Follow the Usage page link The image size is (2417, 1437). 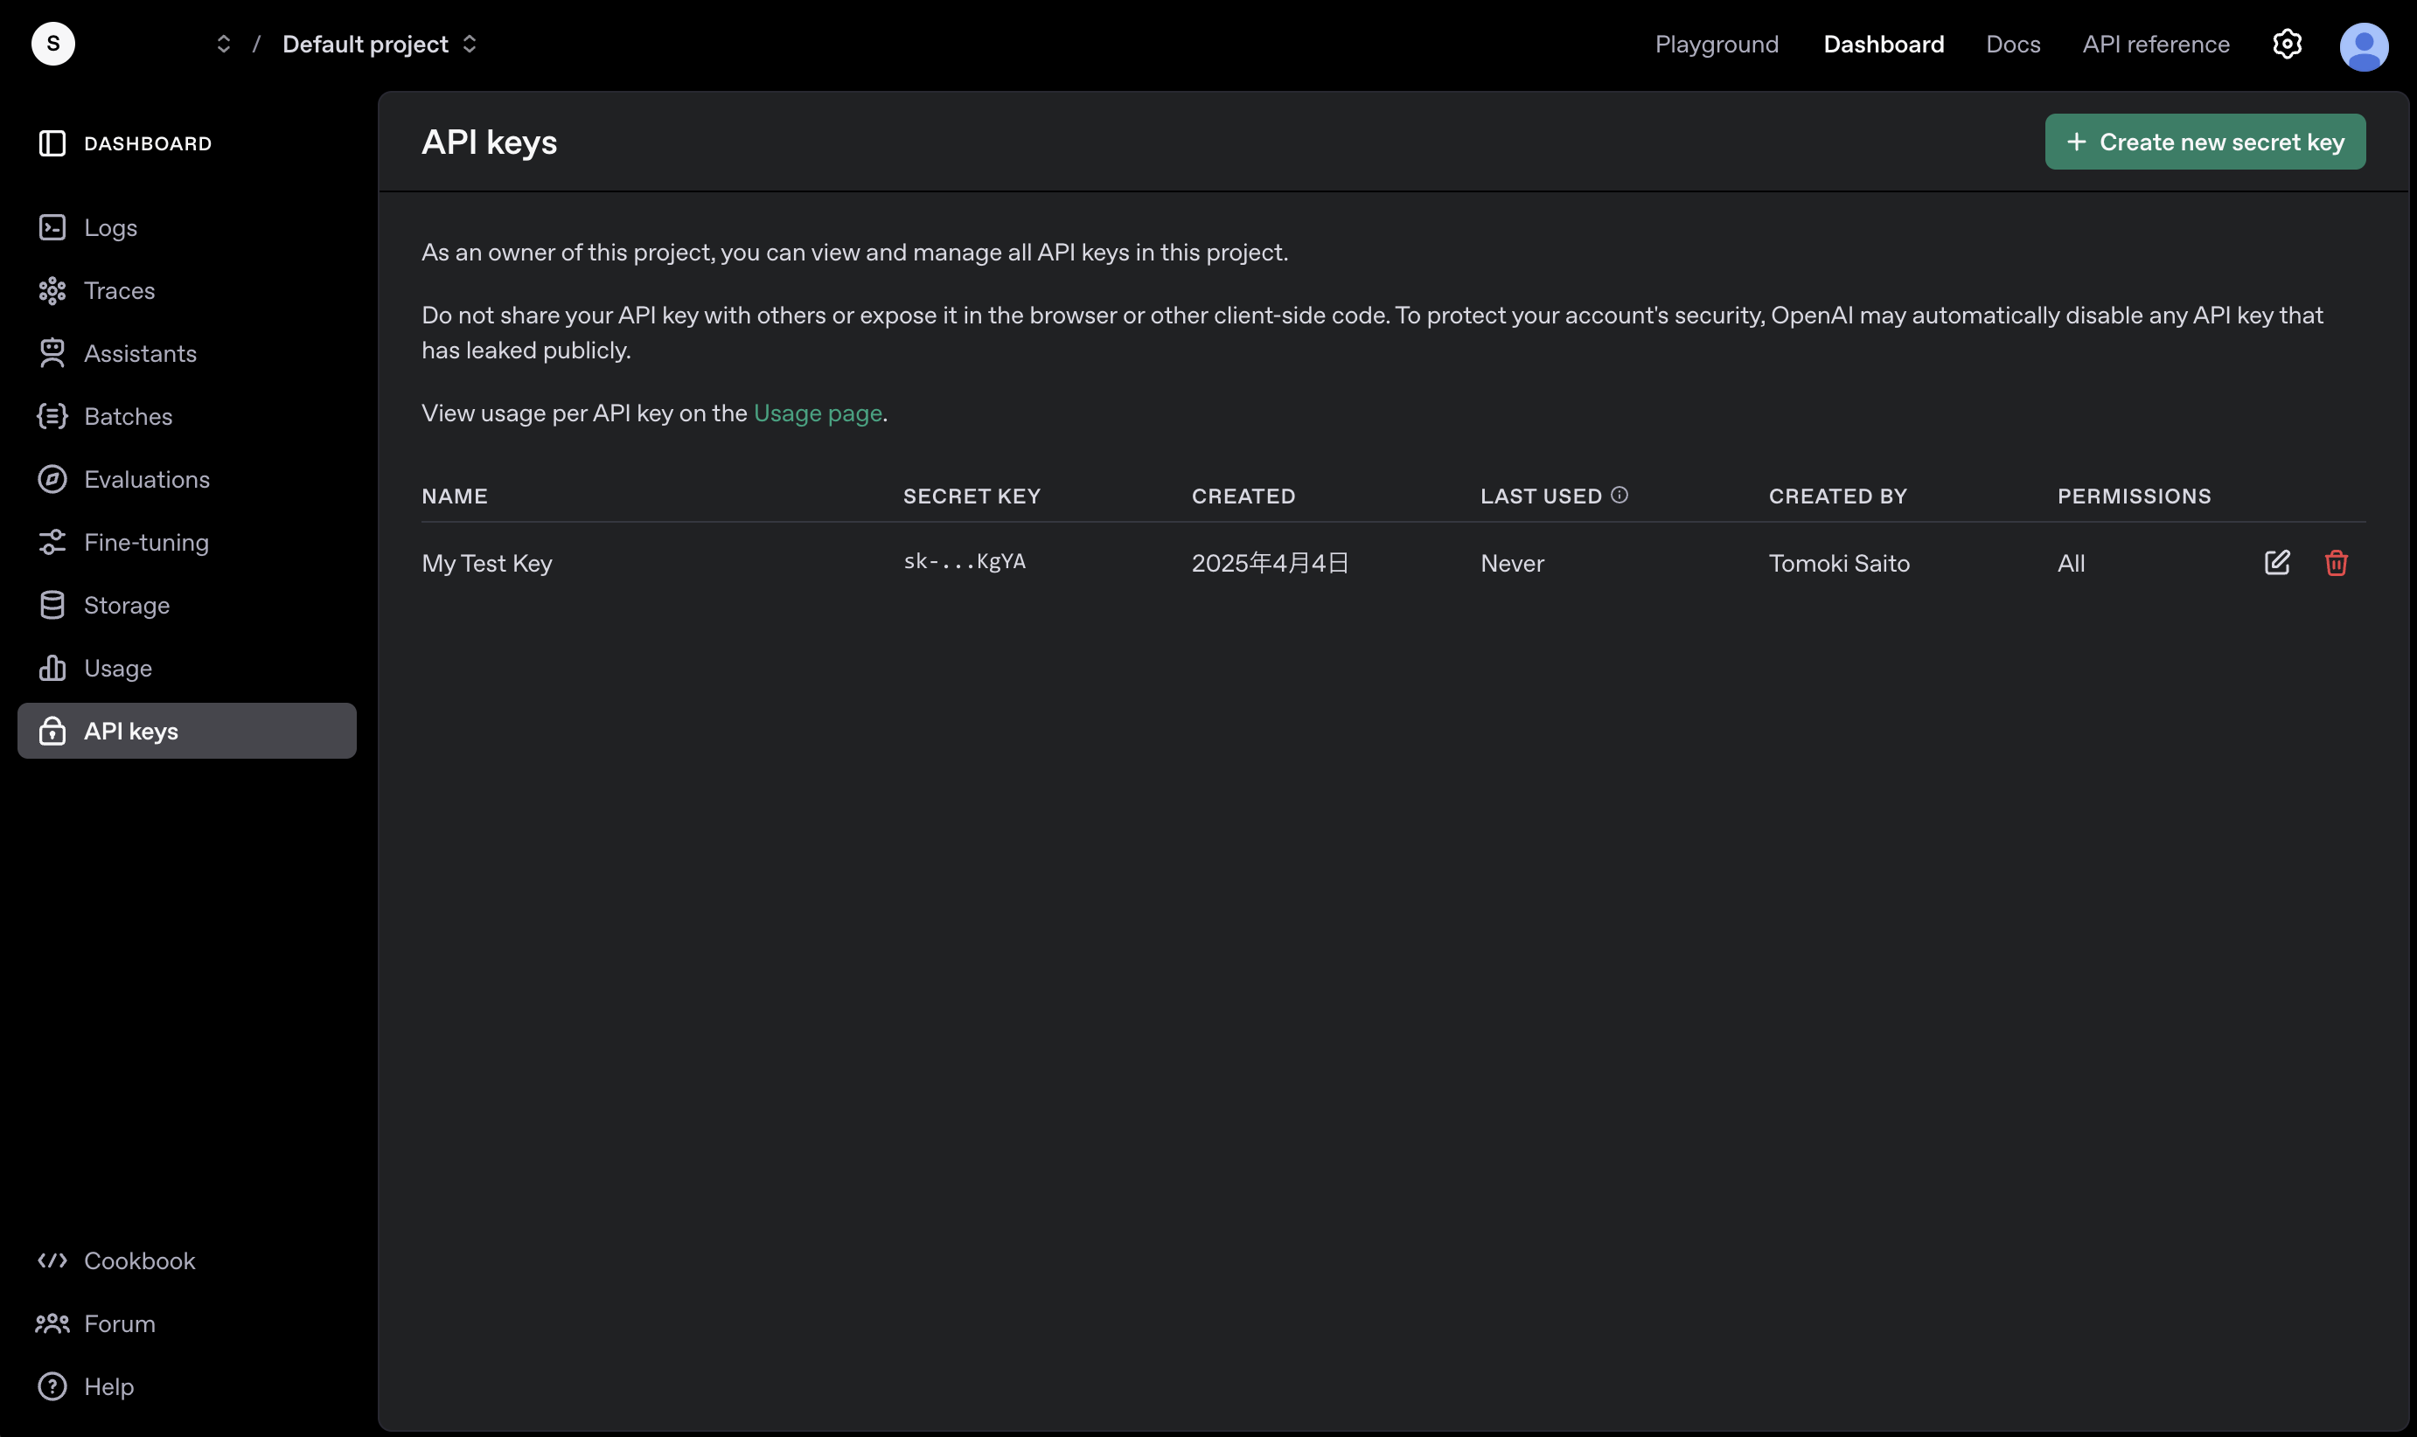tap(817, 413)
